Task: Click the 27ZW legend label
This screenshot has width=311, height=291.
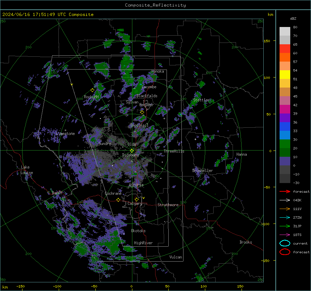Action: tap(297, 218)
